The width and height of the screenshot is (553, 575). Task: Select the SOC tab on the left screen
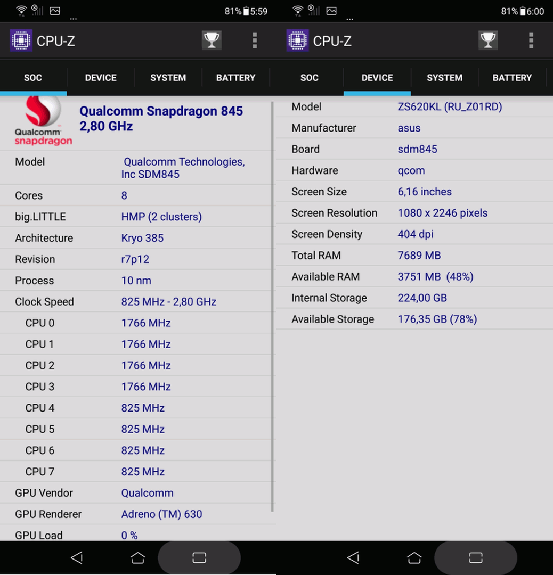click(x=33, y=78)
